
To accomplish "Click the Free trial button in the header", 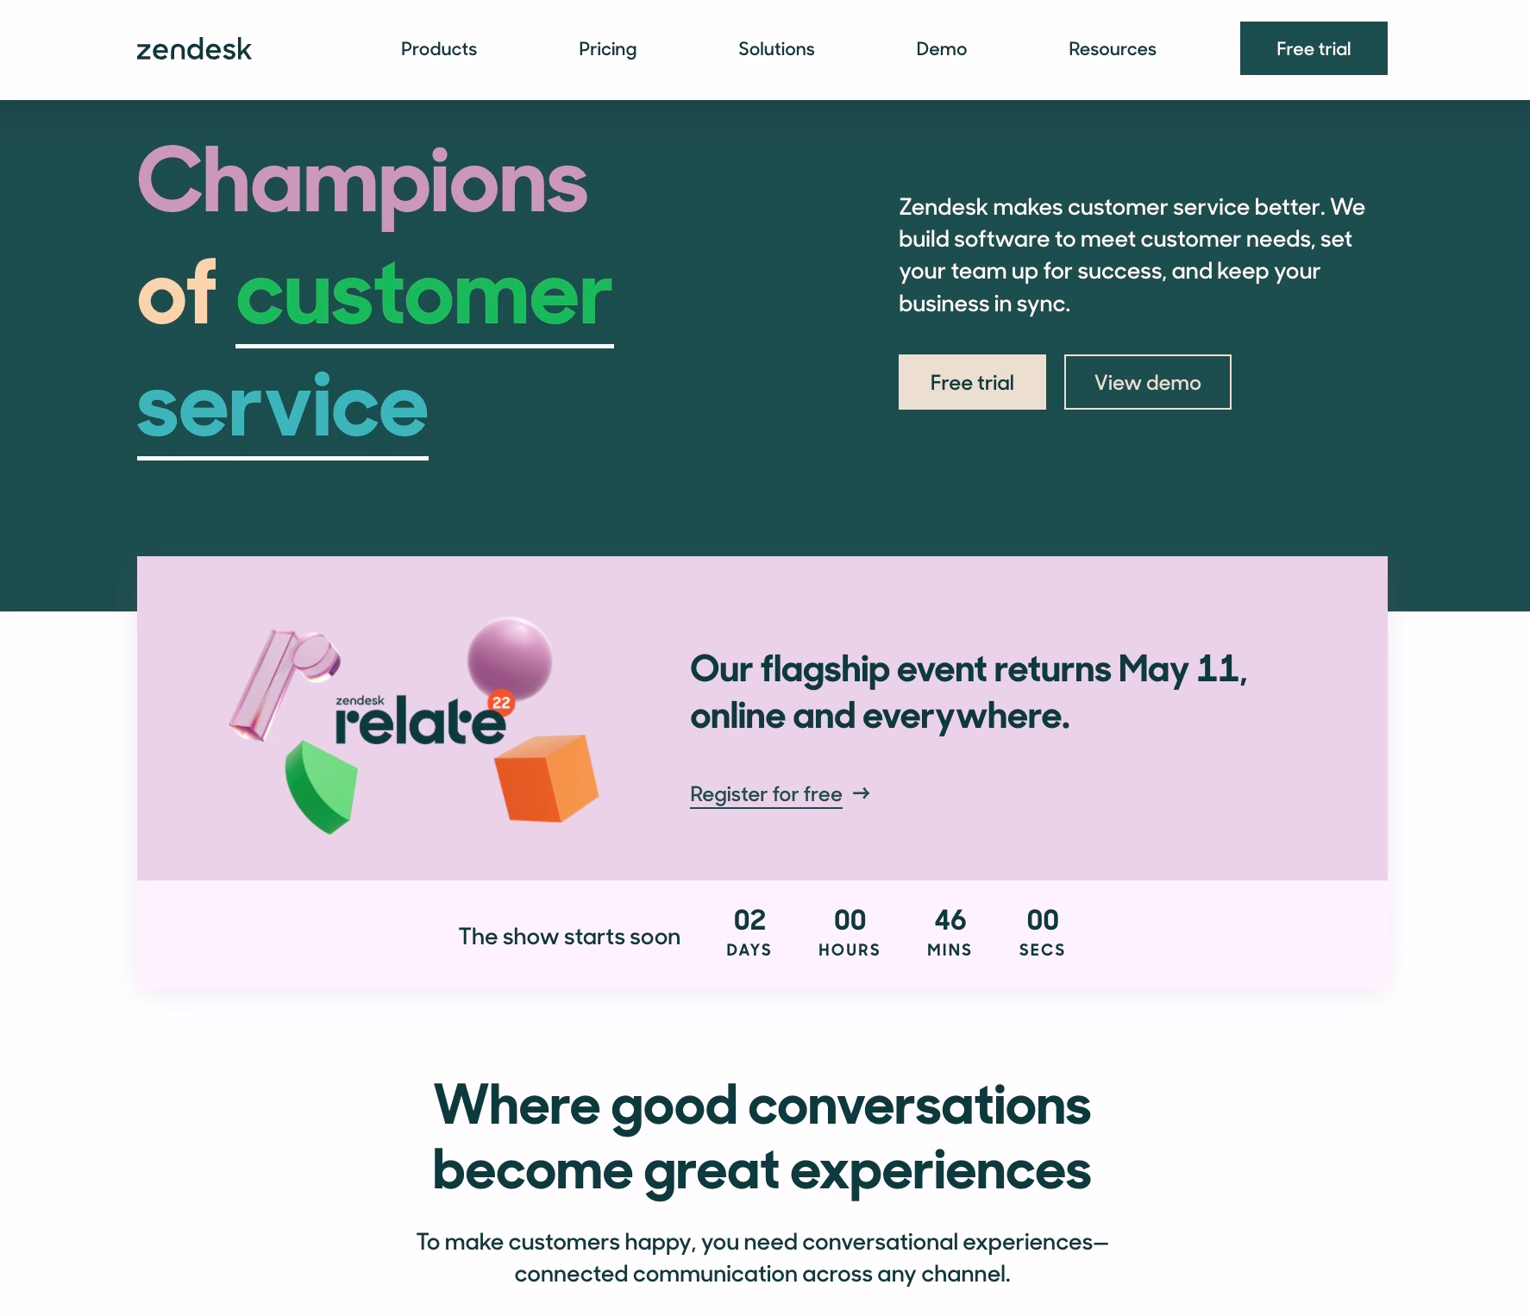I will coord(1313,48).
